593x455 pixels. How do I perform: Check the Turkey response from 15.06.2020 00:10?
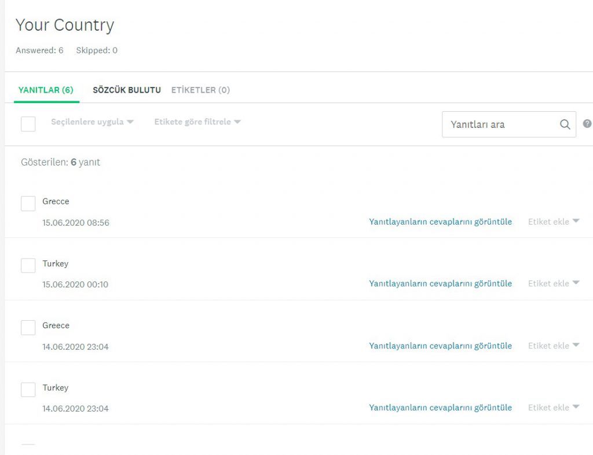(x=28, y=265)
